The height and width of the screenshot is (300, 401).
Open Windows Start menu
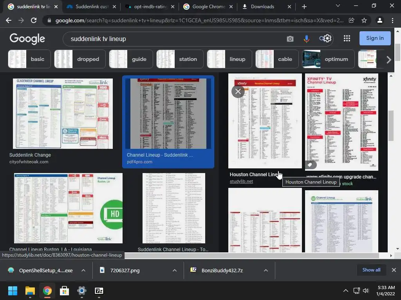coord(13,291)
